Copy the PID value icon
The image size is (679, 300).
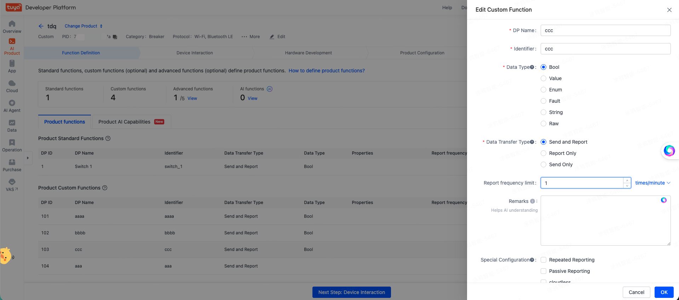(x=115, y=37)
